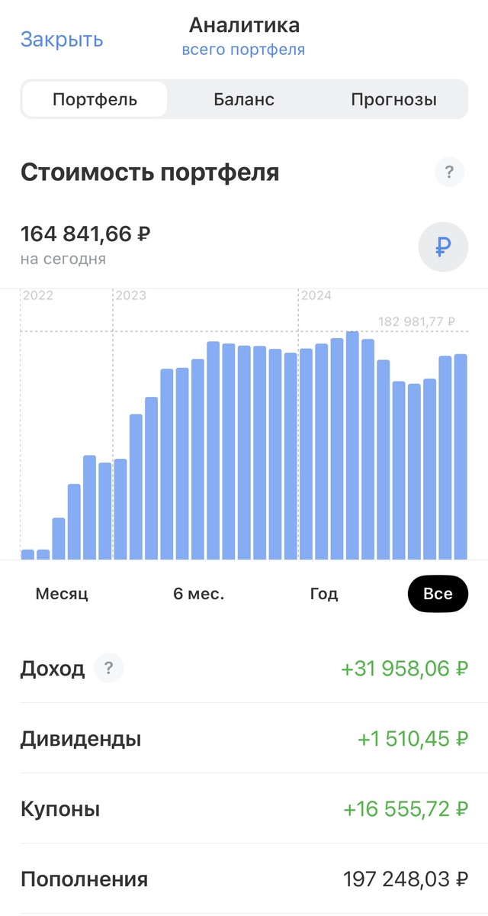Viewport: 488px width, 916px height.
Task: Tap Закрыть to close analytics
Action: point(61,39)
